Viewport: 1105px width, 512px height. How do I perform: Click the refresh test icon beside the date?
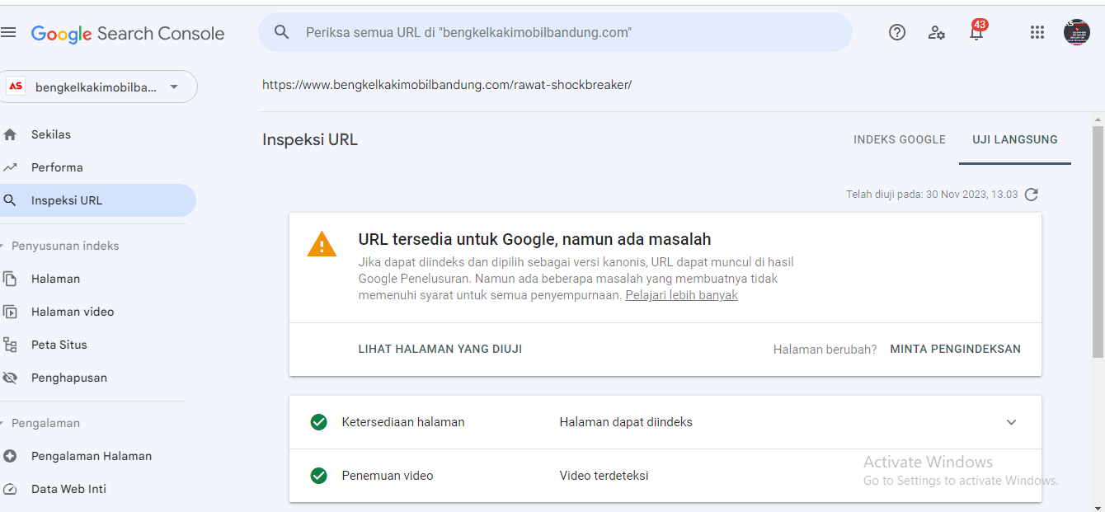[1031, 195]
